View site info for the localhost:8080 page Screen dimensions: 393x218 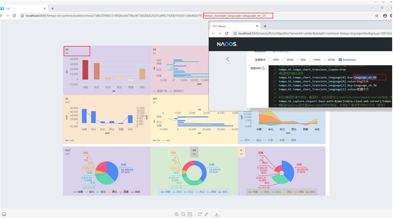click(22, 15)
